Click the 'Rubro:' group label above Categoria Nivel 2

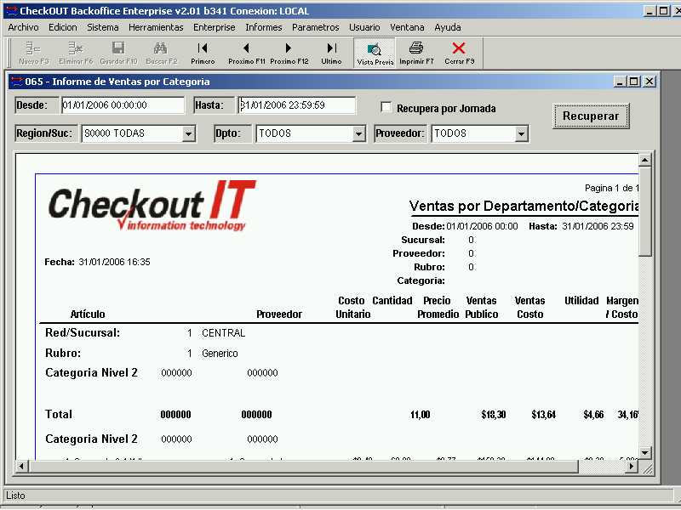[x=63, y=354]
